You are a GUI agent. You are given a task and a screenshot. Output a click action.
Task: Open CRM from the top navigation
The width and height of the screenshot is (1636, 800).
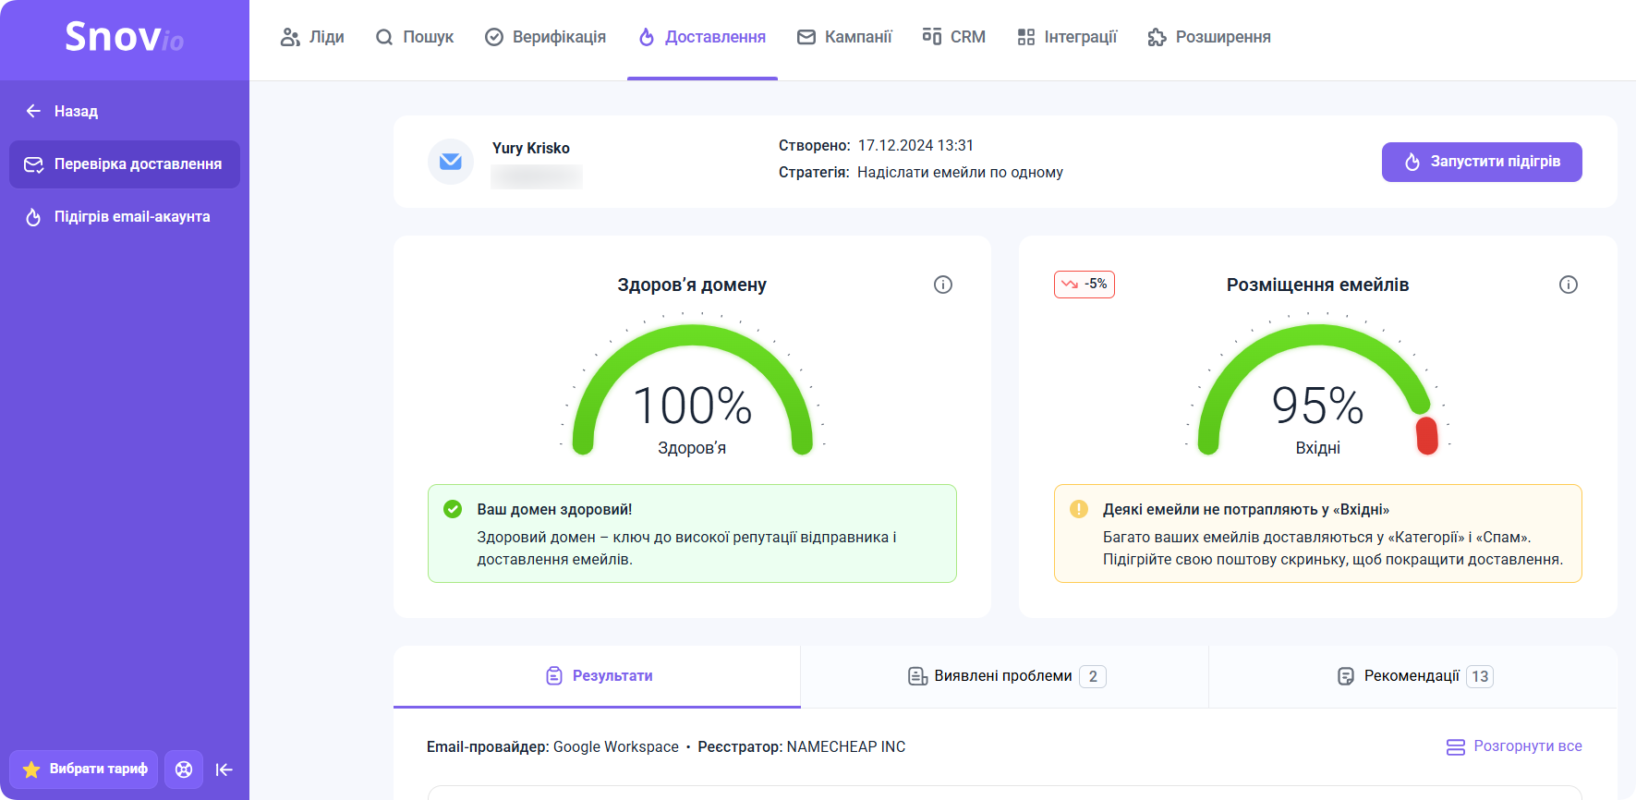coord(954,37)
